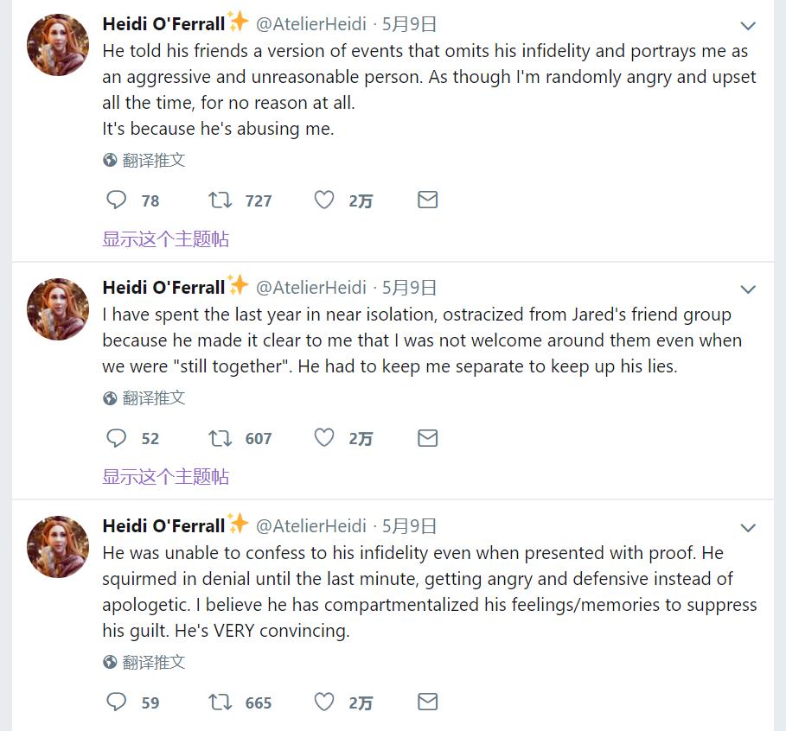Like the tweet about omitting infidelity
Viewport: 786px width, 731px height.
[324, 200]
